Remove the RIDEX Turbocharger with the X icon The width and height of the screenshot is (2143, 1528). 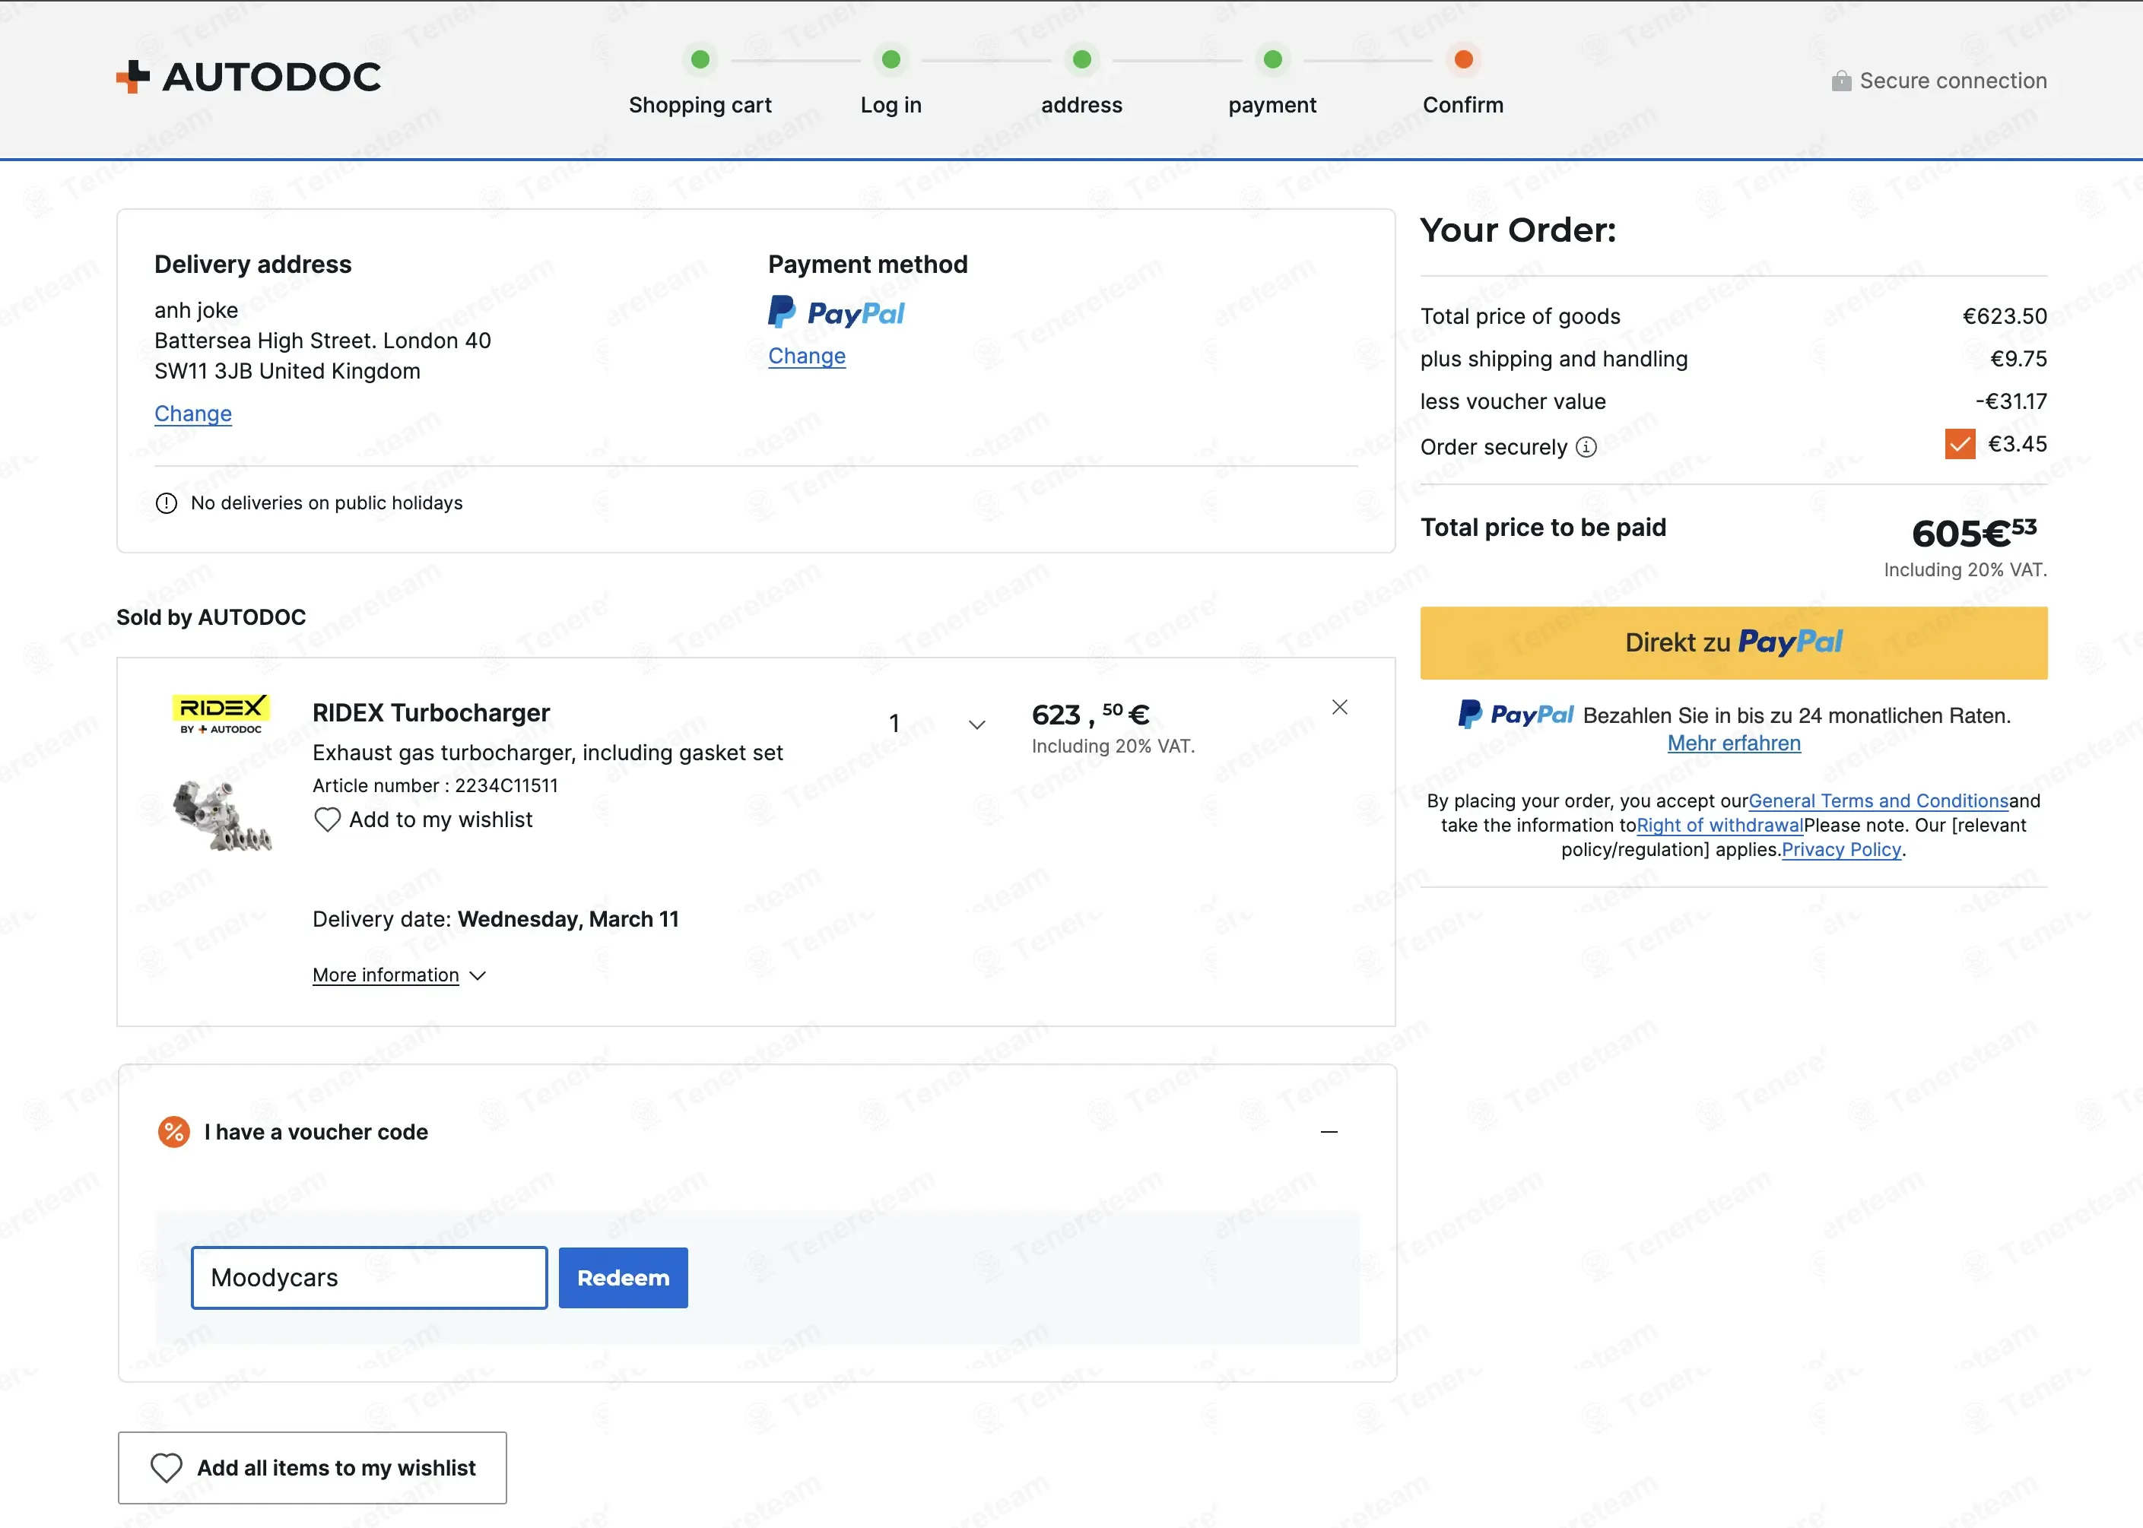(1339, 707)
